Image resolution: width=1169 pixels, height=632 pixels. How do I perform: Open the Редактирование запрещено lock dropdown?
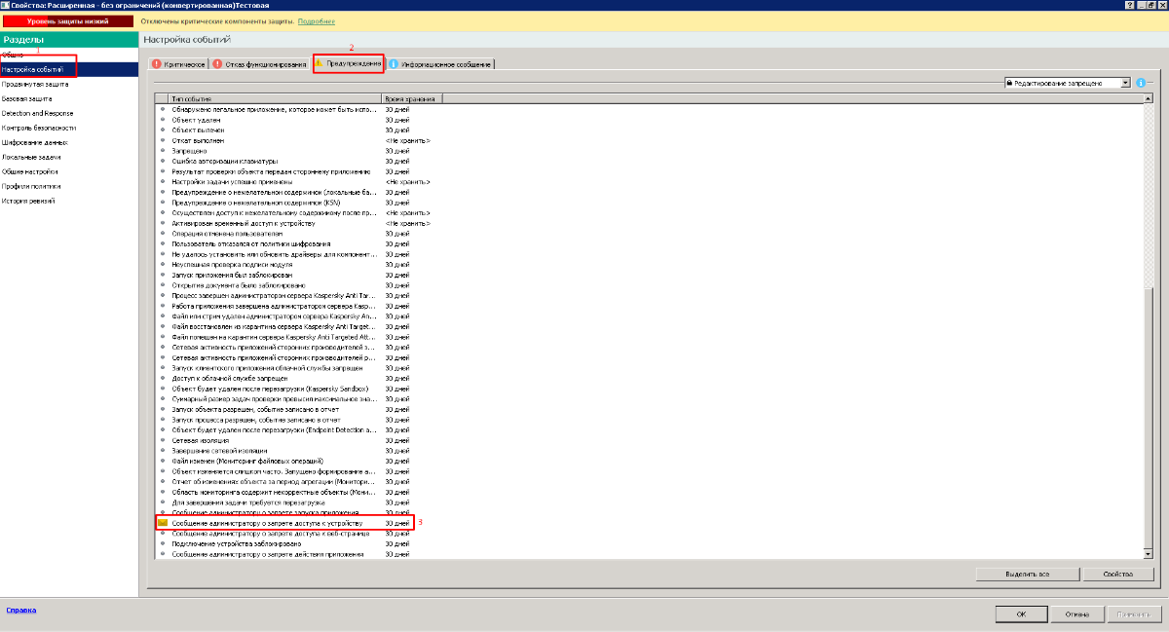pos(1125,84)
